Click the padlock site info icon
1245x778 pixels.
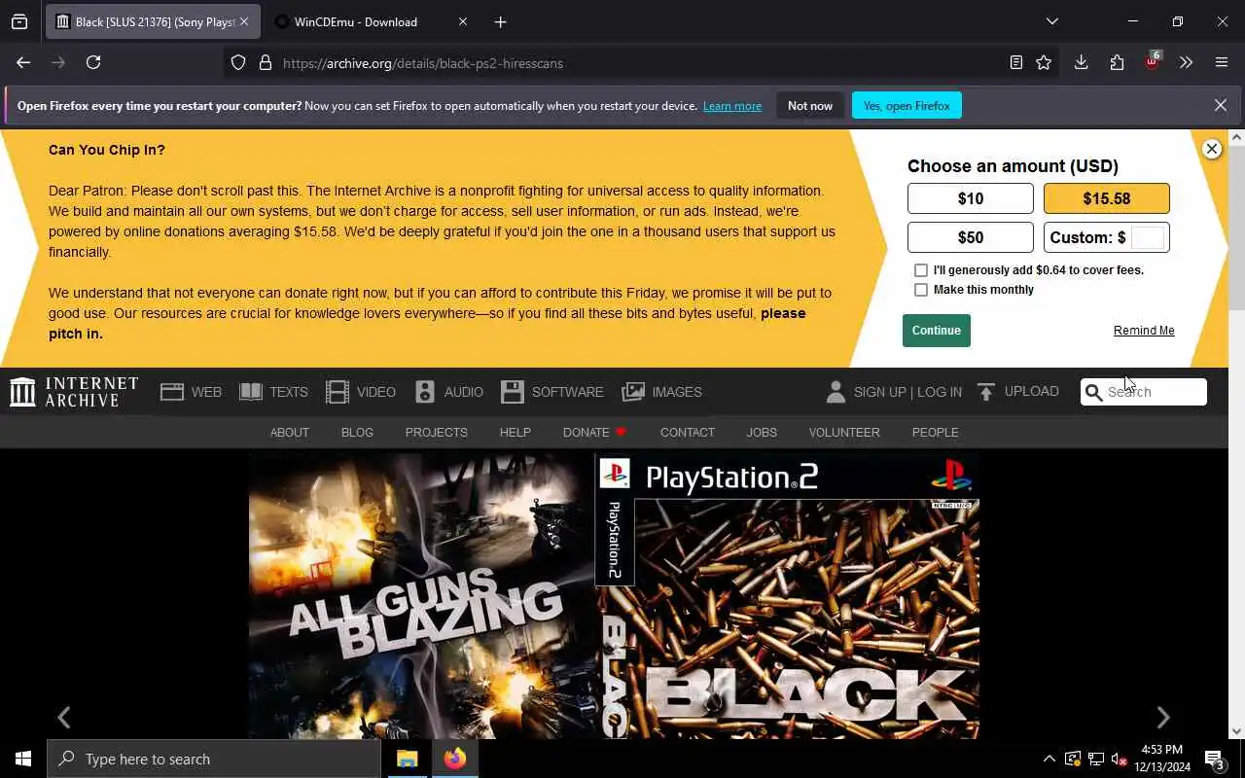[265, 63]
